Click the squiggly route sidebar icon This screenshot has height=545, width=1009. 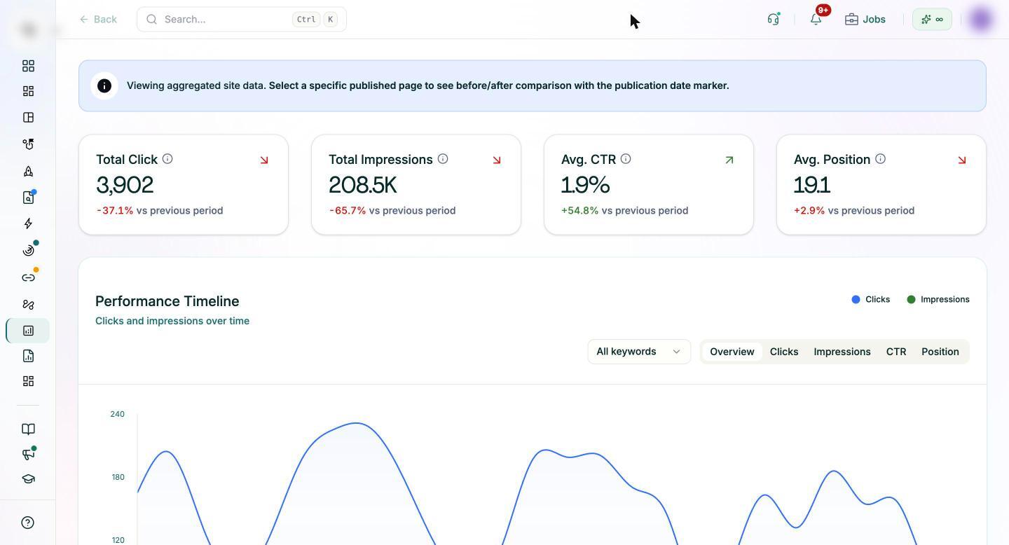pos(28,304)
